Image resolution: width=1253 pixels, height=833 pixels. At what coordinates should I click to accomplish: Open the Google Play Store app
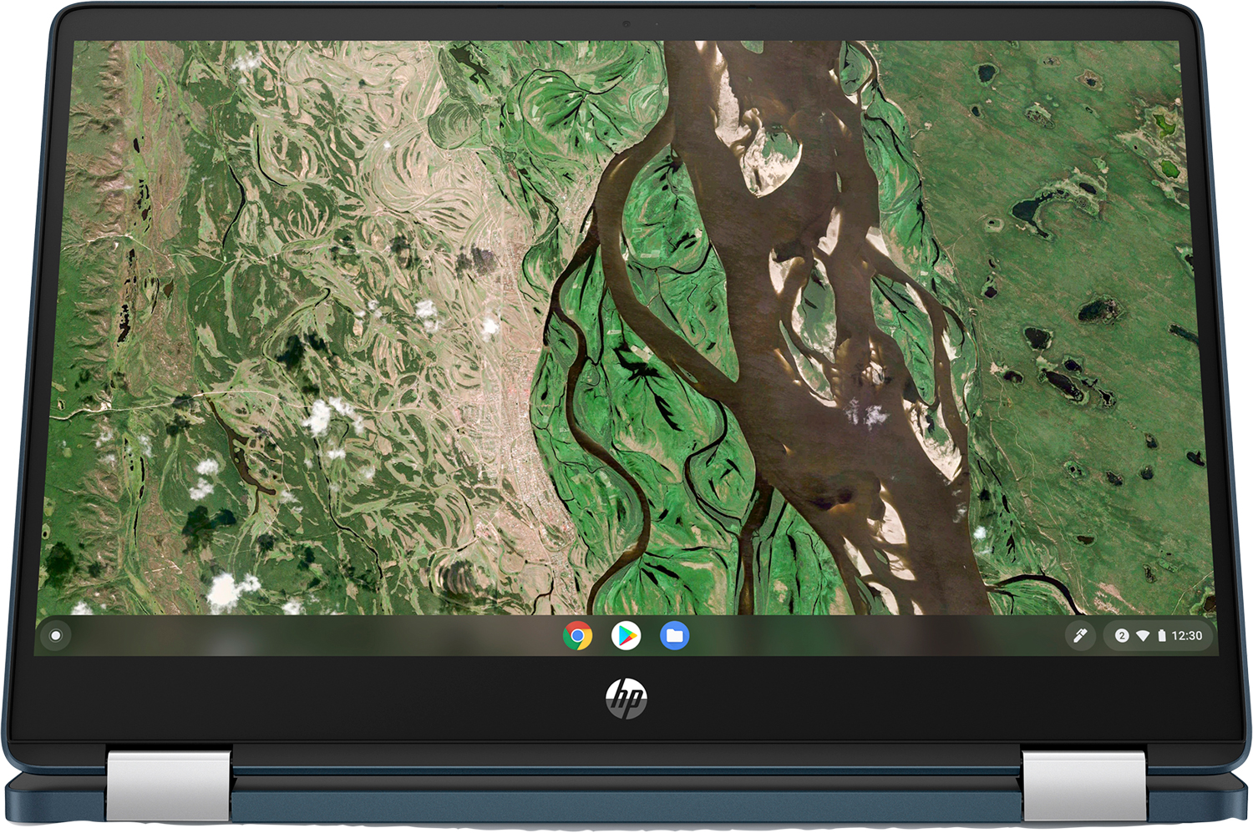coord(626,636)
